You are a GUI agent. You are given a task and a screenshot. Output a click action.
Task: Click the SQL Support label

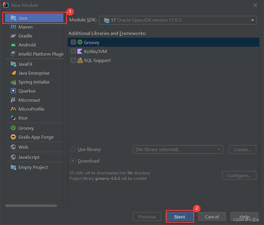[x=97, y=60]
